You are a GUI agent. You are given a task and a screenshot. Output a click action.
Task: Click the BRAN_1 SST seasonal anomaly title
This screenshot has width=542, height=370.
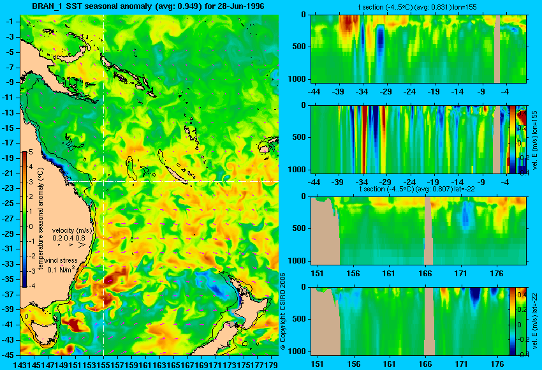148,6
